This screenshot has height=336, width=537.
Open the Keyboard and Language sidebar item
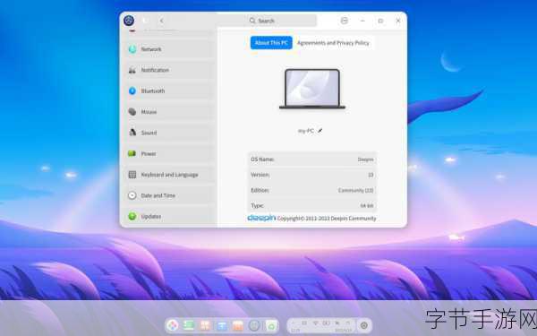tap(170, 175)
